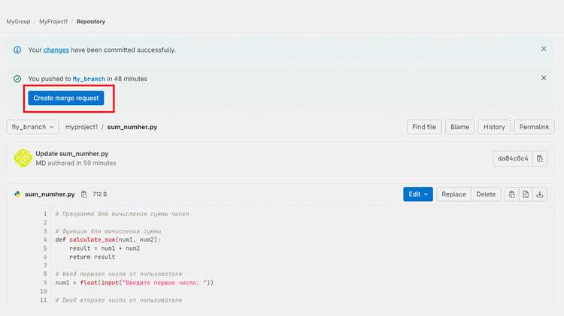Select line number 9 in code
This screenshot has height=316, width=564.
coord(45,283)
